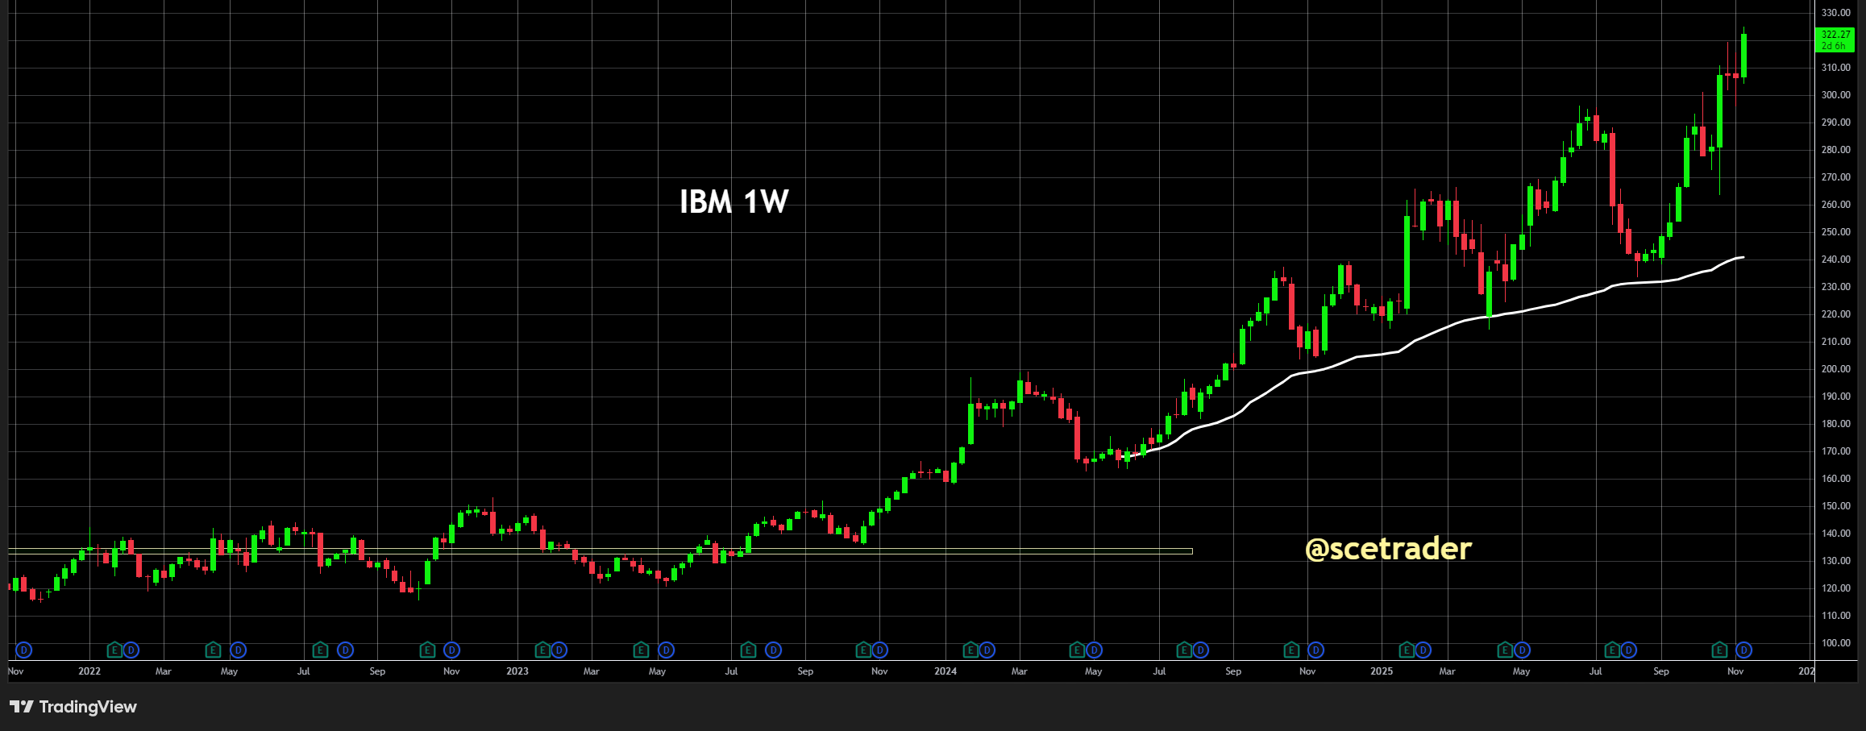The width and height of the screenshot is (1866, 731).
Task: Click earnings marker just before Nov 2025
Action: (x=1719, y=650)
